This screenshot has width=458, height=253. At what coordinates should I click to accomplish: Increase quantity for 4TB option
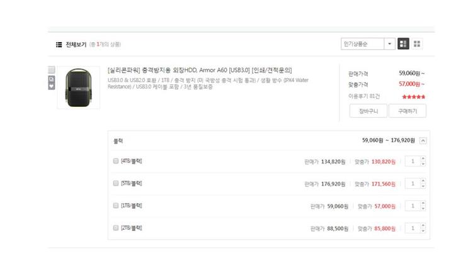pos(423,159)
